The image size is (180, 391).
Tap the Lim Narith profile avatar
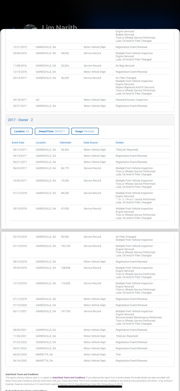click(x=30, y=27)
